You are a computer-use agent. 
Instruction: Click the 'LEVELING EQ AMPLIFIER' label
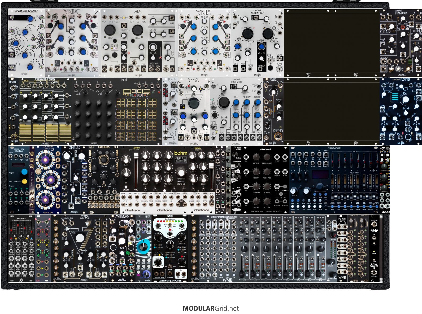[x=170, y=281]
